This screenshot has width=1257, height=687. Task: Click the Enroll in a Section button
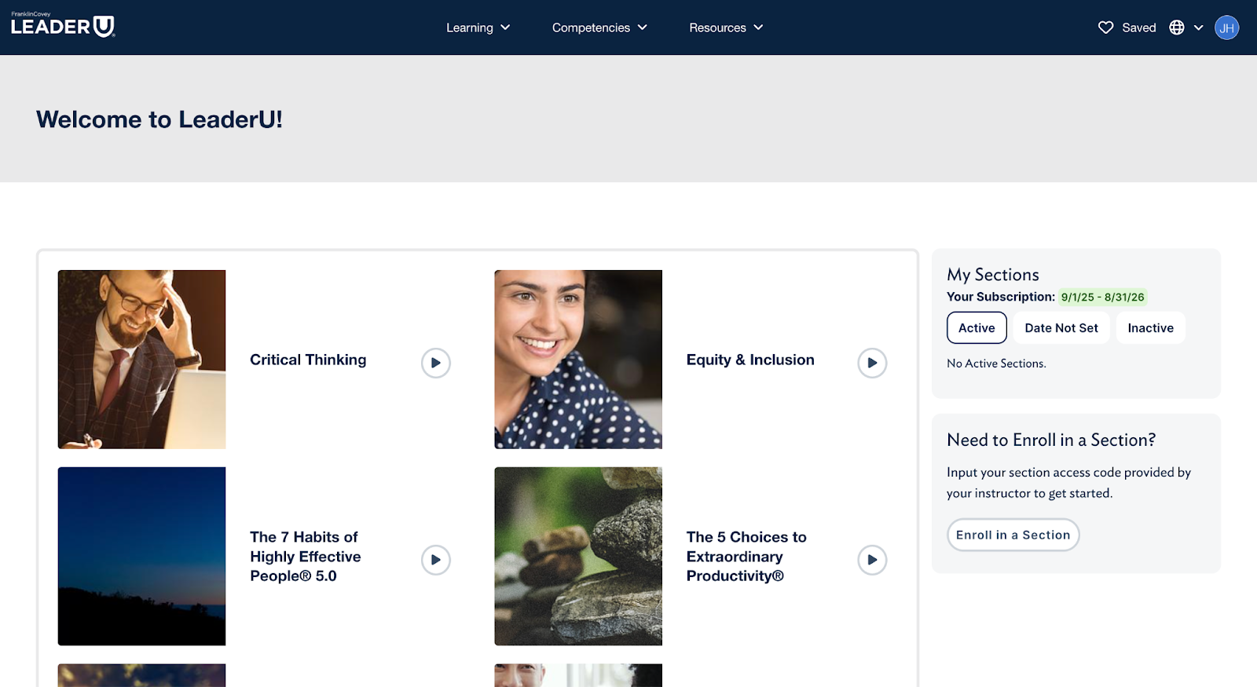click(x=1013, y=535)
